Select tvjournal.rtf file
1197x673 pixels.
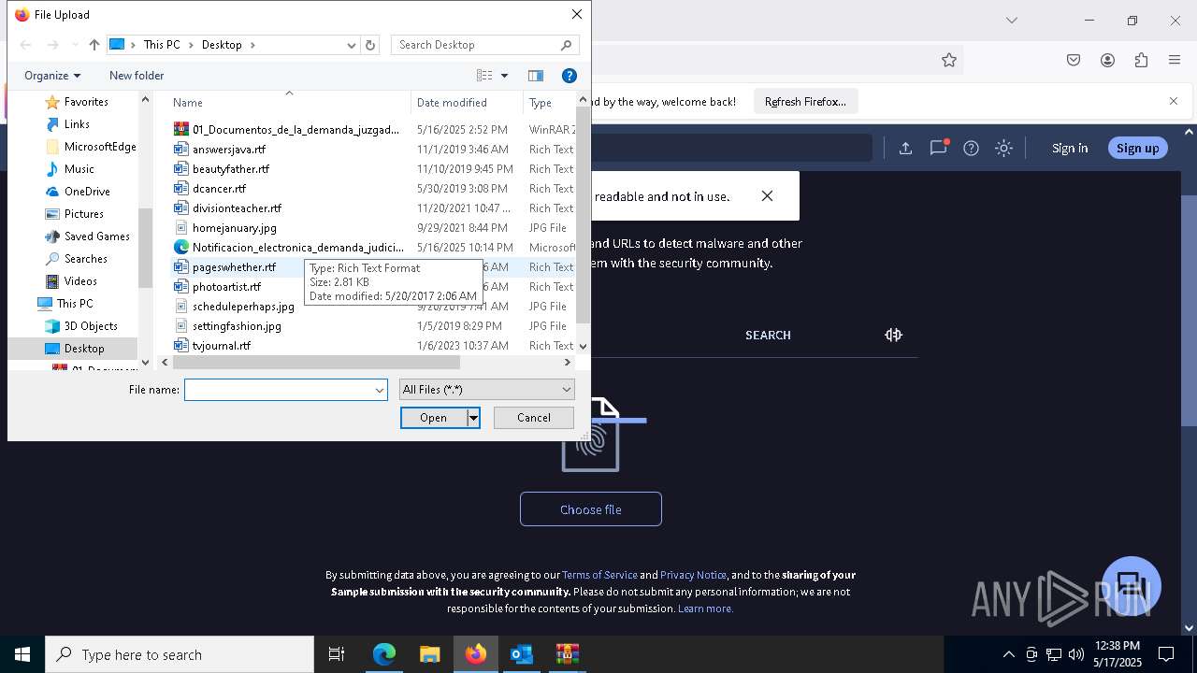222,346
